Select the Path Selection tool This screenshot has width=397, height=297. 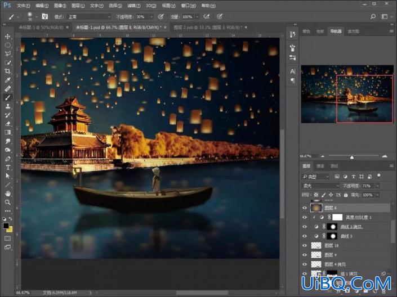(7, 176)
